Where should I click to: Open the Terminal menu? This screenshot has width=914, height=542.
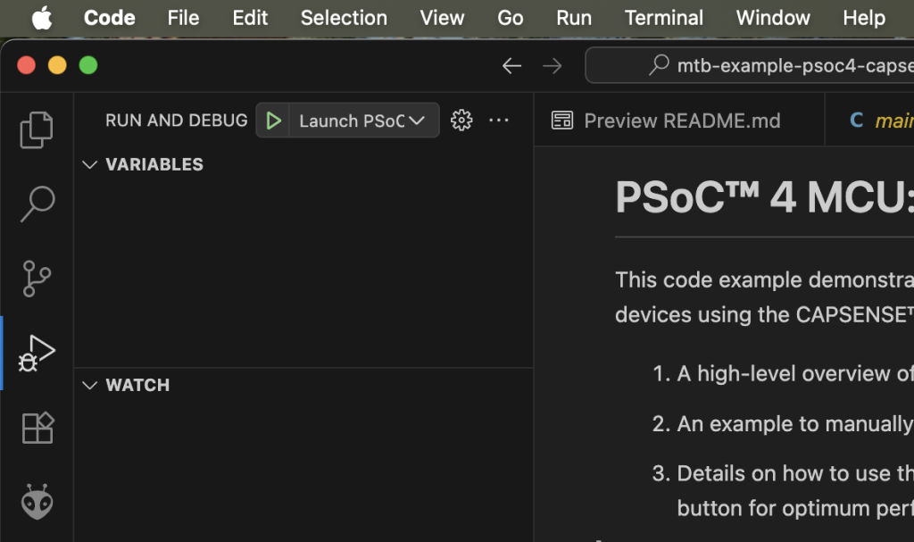(x=663, y=18)
